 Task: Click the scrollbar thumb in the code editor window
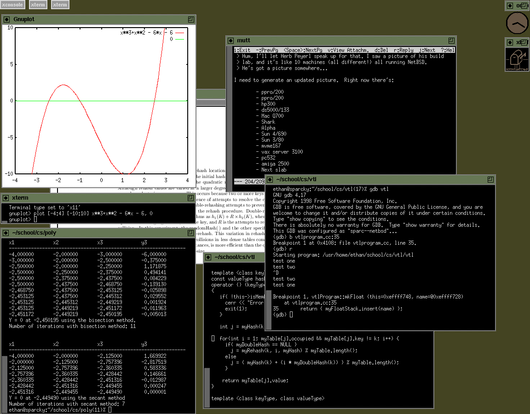click(207, 388)
